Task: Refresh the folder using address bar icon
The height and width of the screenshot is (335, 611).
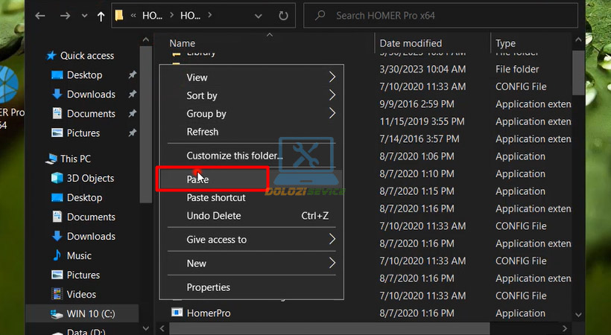Action: tap(283, 16)
